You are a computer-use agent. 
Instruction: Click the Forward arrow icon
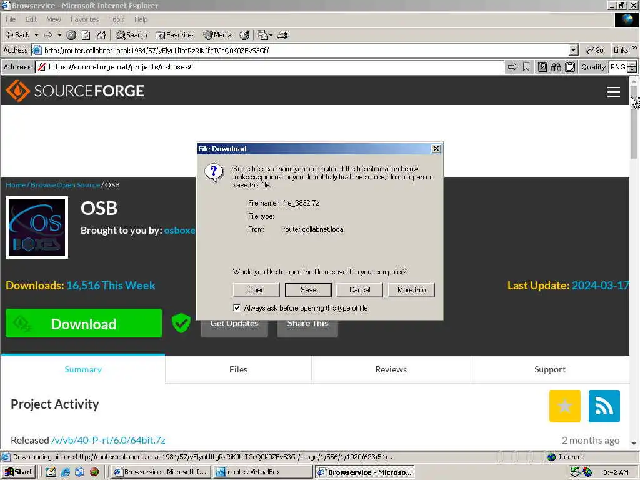(48, 35)
